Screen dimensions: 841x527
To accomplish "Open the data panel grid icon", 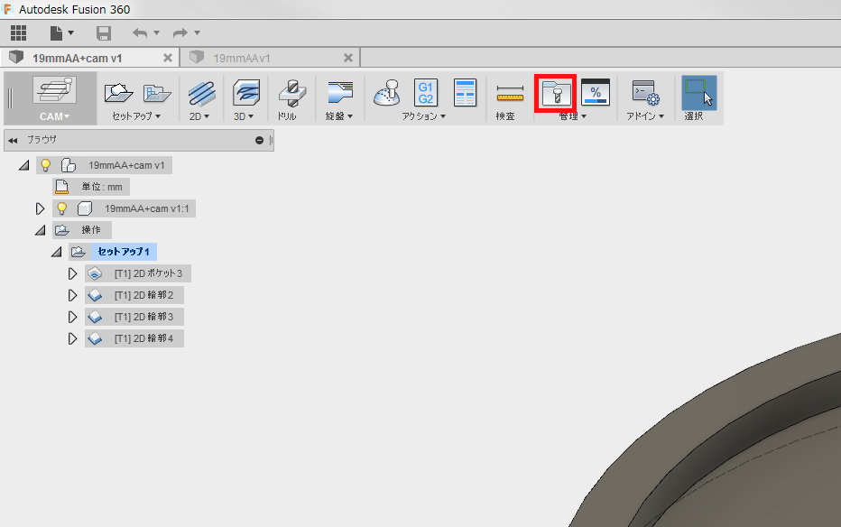I will pyautogui.click(x=18, y=32).
